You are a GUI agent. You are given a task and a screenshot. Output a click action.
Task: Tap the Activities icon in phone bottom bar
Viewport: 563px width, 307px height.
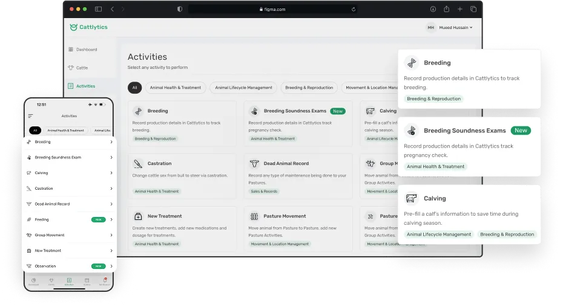pos(69,281)
